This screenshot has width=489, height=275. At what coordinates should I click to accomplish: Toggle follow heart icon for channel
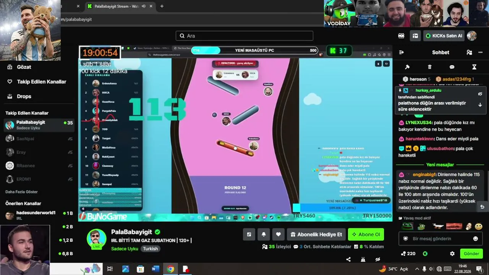click(279, 235)
